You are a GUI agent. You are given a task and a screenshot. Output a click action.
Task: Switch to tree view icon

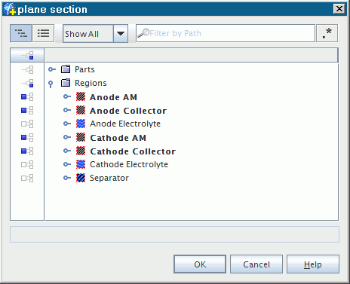20,33
